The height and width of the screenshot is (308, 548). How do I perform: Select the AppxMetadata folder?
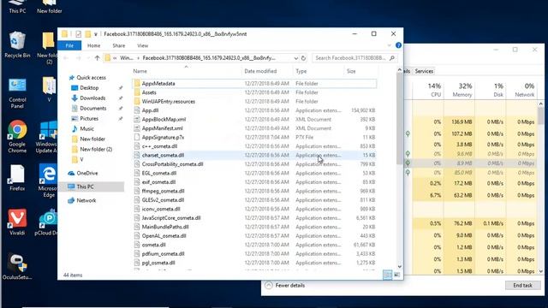point(254,84)
